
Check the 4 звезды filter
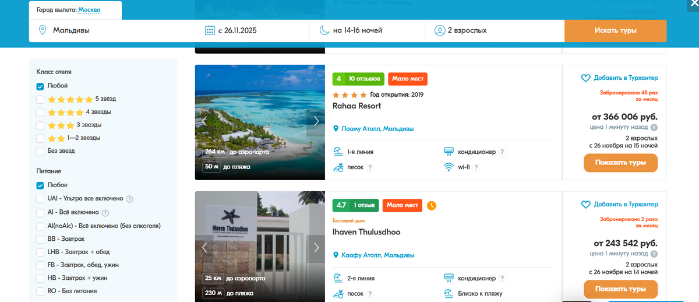coord(40,112)
